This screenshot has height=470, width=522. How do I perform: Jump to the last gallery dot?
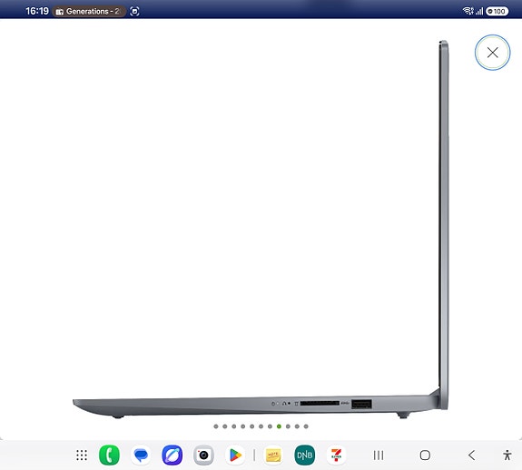click(x=306, y=426)
